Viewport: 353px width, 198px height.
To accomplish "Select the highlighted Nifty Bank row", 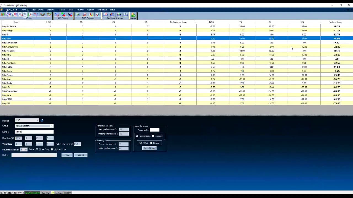I will tap(176, 38).
